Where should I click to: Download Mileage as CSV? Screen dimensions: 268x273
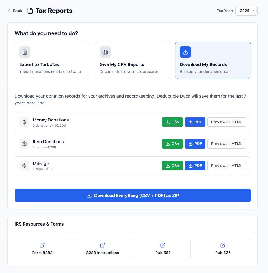(x=172, y=166)
